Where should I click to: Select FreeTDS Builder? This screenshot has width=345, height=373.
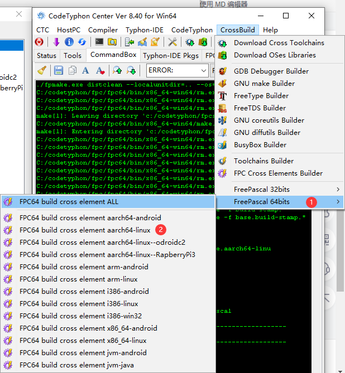[280, 108]
